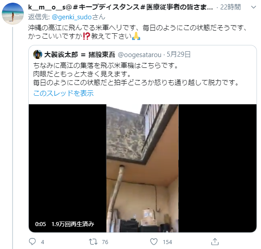Expand the tweet options chevron menu
This screenshot has height=249, width=261.
point(253,7)
